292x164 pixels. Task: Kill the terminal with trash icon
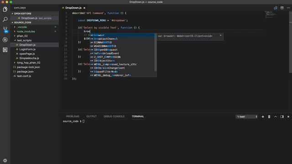(269, 117)
